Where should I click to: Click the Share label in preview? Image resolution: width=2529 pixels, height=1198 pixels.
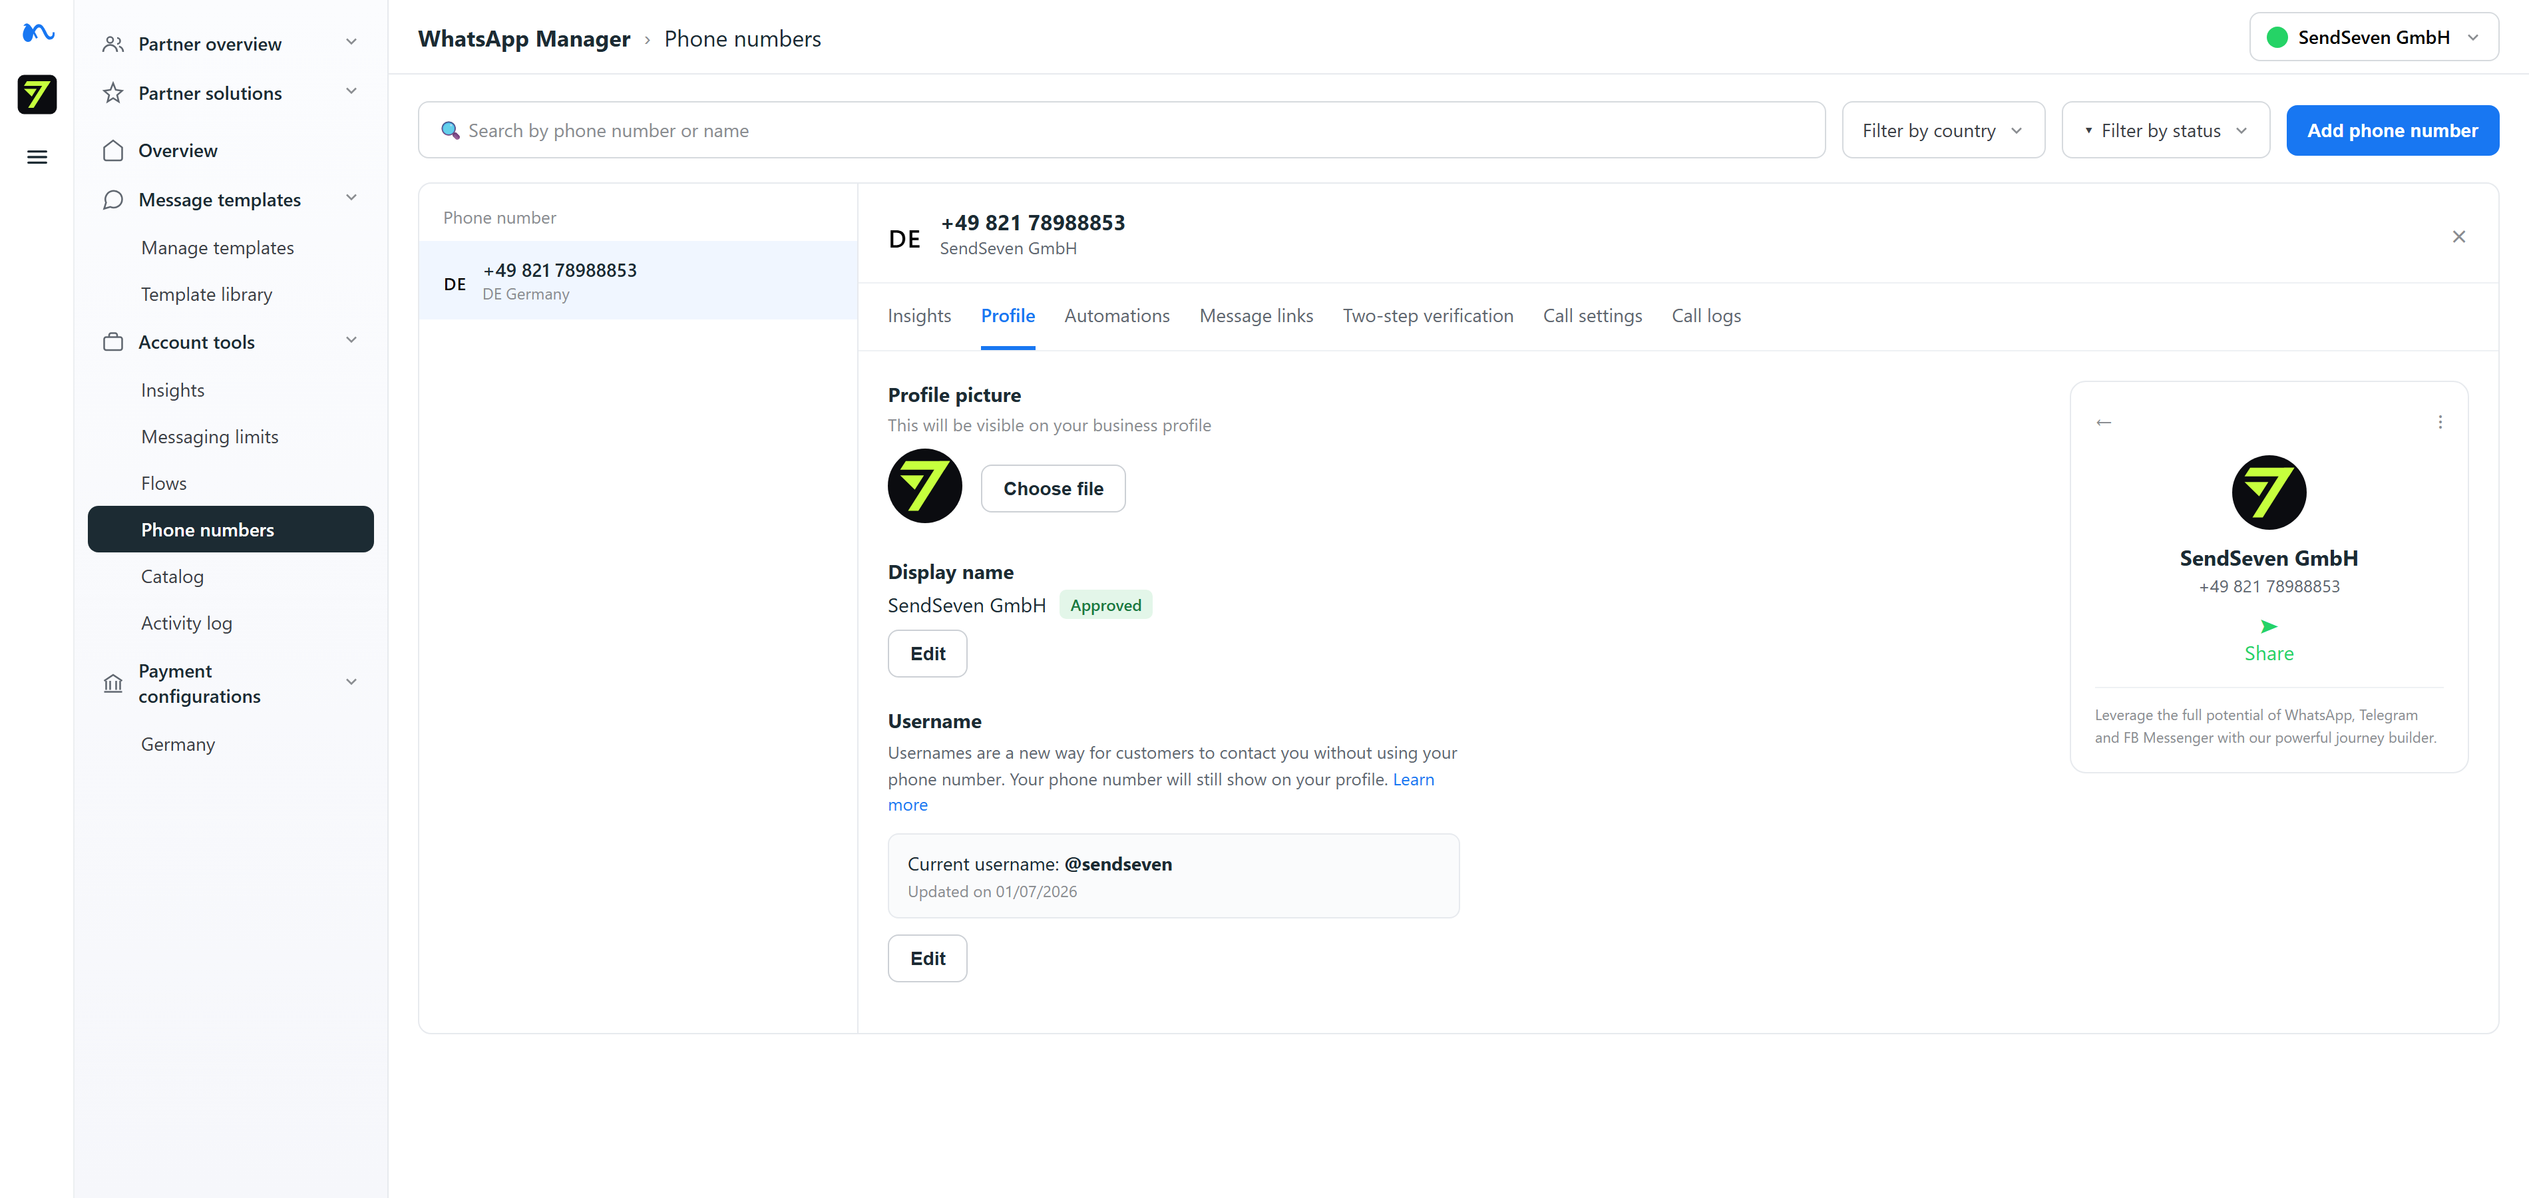[2268, 653]
